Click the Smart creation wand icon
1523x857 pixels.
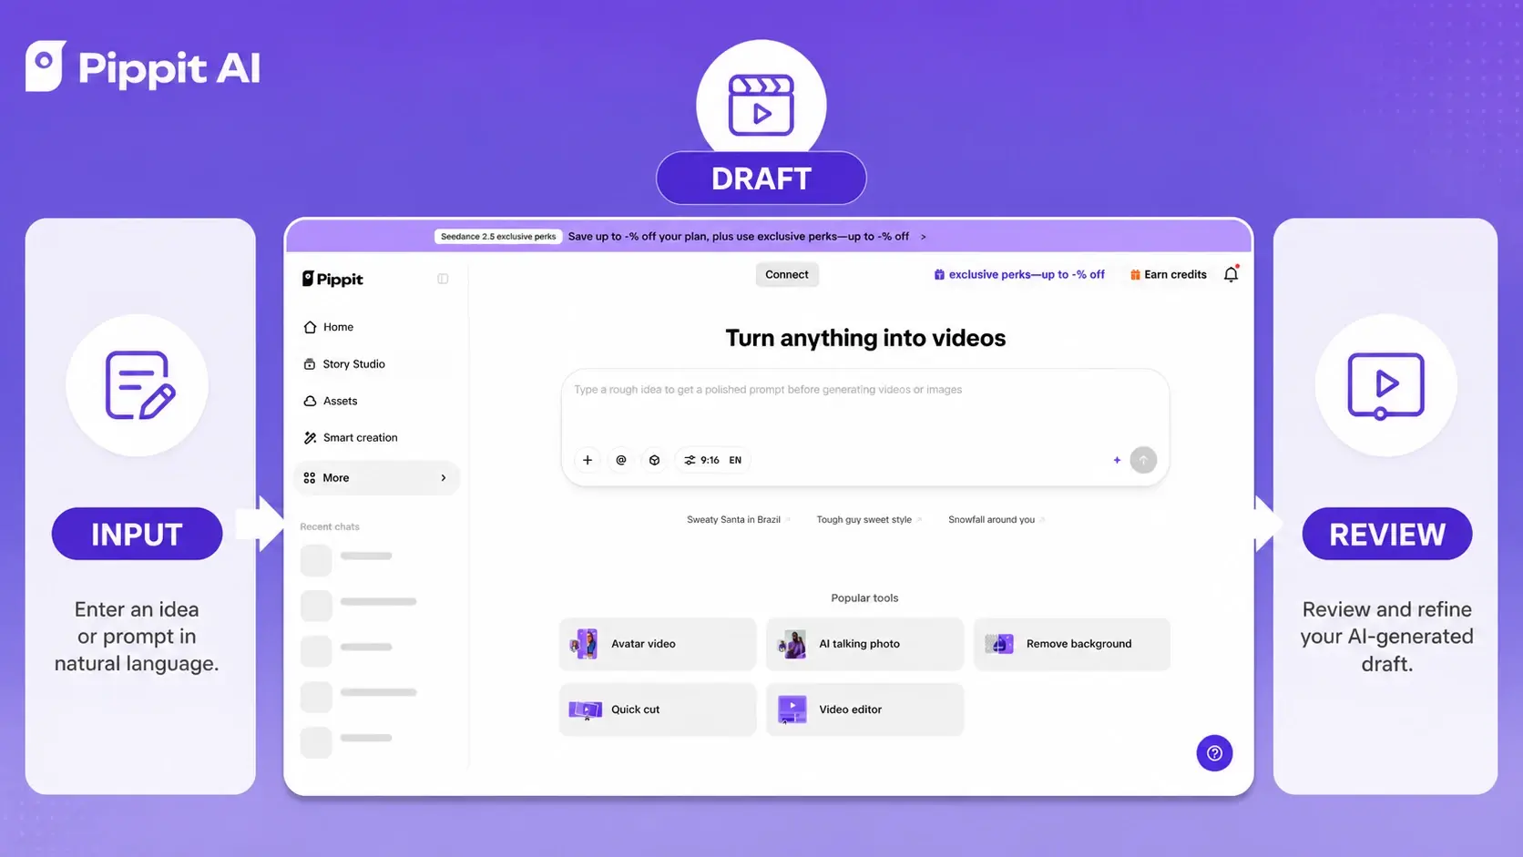[310, 438]
